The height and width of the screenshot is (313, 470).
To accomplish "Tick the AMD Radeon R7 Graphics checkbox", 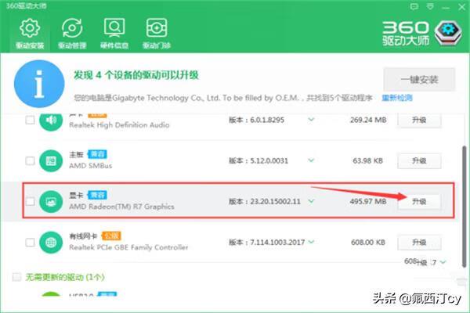I will coord(30,202).
